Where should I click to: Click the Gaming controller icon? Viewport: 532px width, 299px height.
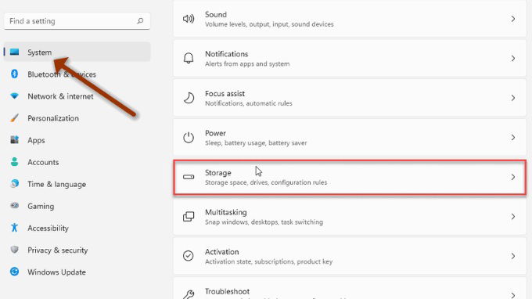[14, 205]
